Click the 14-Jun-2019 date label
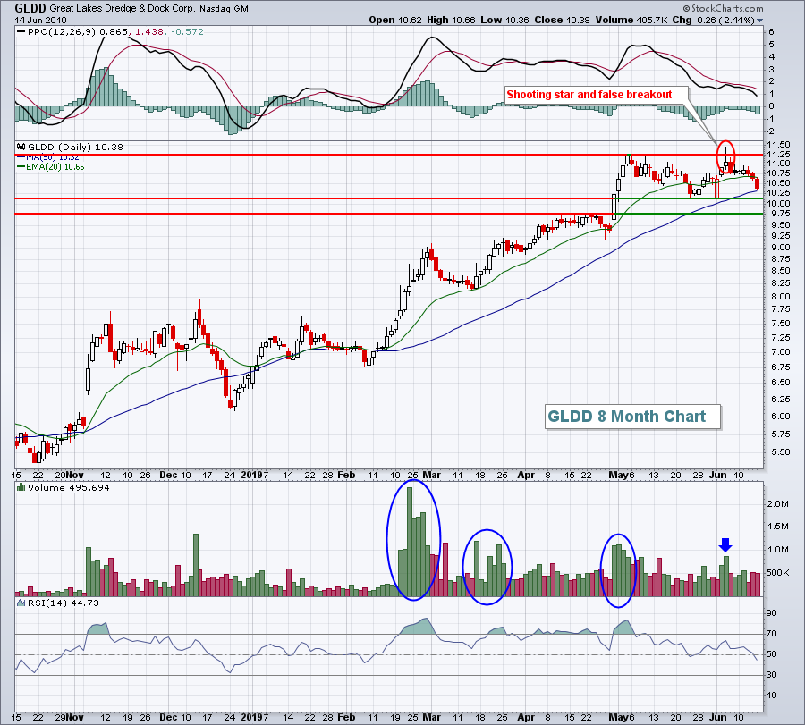This screenshot has width=805, height=725. click(x=40, y=21)
